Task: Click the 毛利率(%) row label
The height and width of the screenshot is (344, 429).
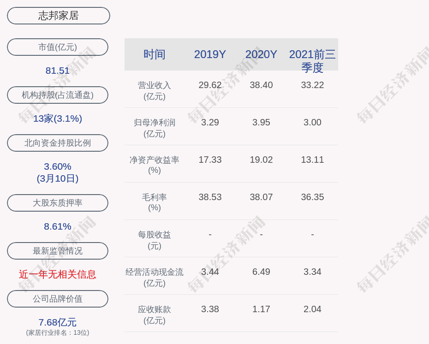Action: pos(155,202)
